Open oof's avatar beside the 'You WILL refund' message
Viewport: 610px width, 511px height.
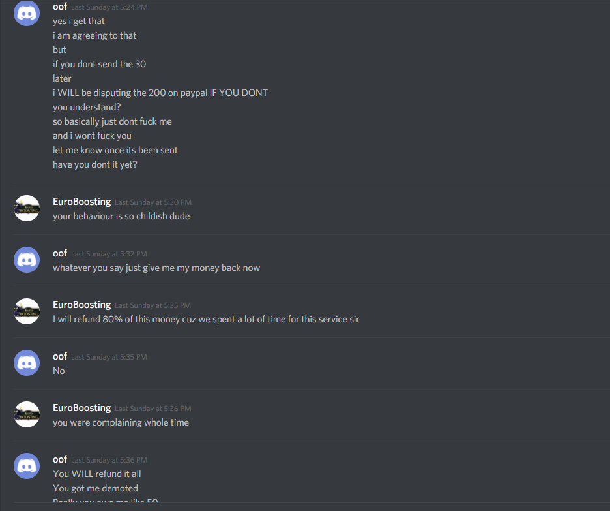tap(27, 466)
